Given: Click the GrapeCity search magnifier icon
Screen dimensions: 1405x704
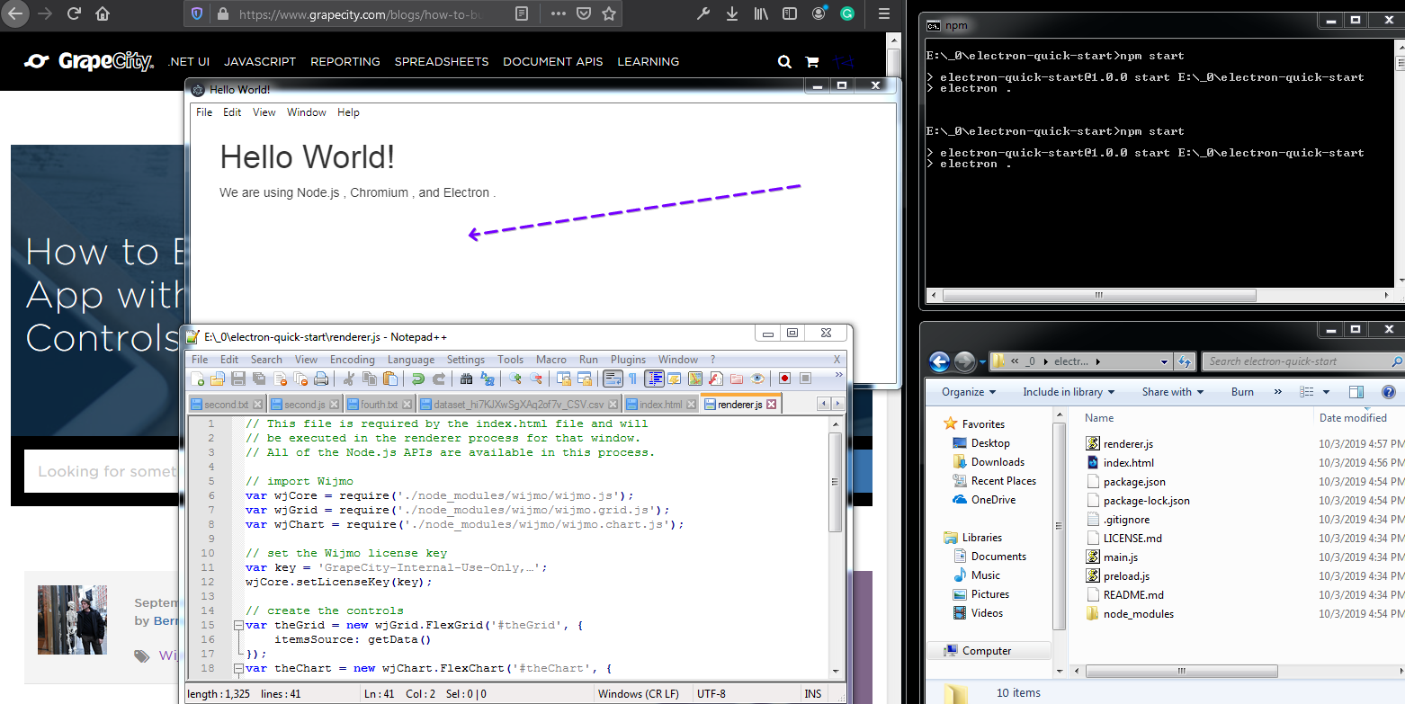Looking at the screenshot, I should click(x=784, y=62).
